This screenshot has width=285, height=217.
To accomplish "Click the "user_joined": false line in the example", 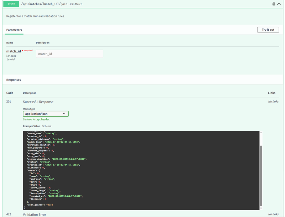I will [x=40, y=205].
